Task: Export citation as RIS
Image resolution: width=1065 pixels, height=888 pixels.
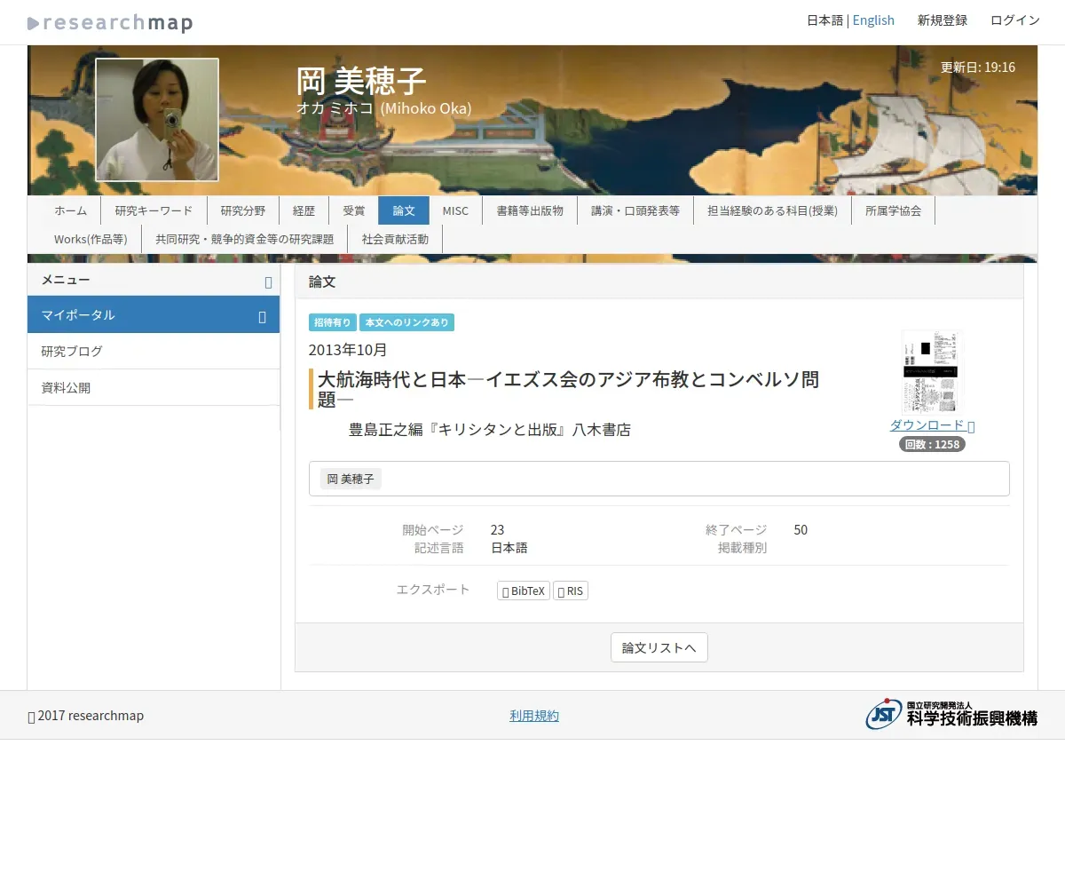Action: [x=571, y=591]
